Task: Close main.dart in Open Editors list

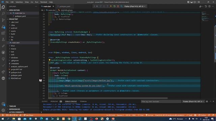Action: click(x=11, y=13)
